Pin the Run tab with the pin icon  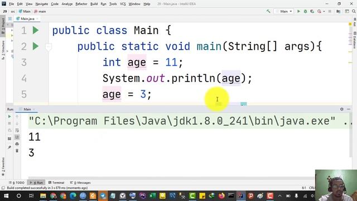9,147
